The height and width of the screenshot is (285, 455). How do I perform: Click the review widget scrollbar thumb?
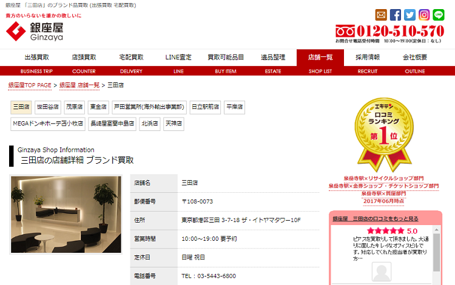coord(436,252)
